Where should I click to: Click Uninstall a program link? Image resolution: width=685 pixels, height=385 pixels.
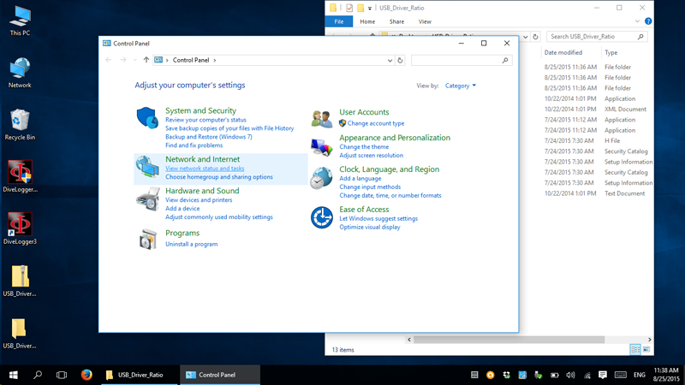click(191, 244)
